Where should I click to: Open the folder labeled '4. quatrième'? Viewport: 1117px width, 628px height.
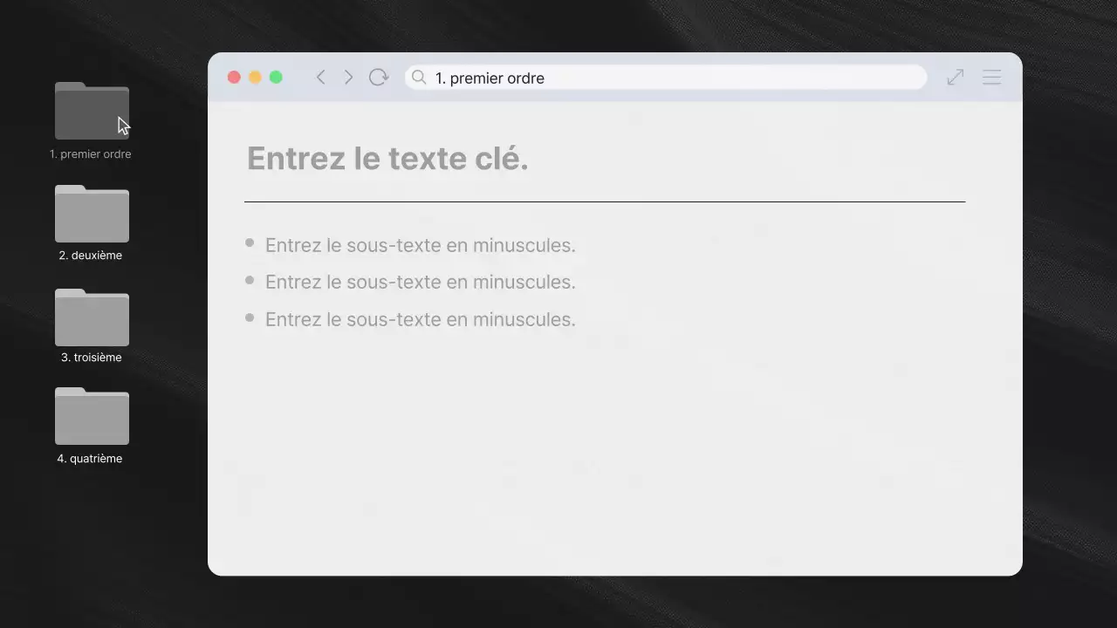tap(91, 416)
